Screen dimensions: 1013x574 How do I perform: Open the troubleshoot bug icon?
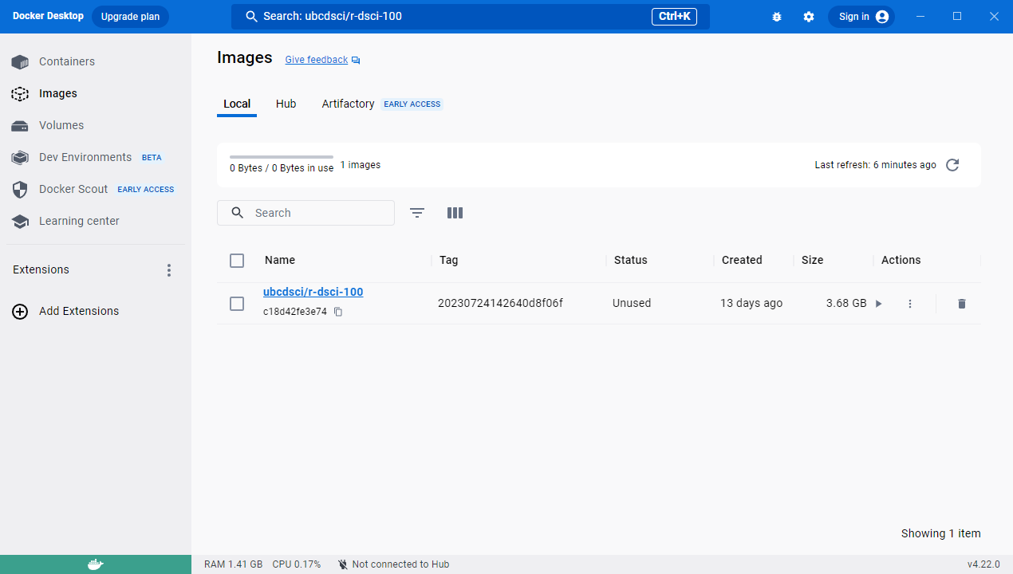pyautogui.click(x=777, y=17)
